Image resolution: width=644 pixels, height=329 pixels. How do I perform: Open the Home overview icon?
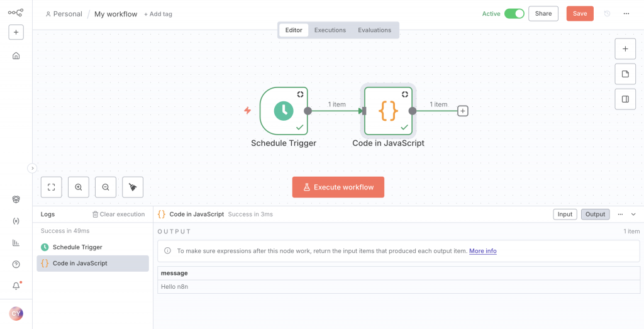point(16,55)
